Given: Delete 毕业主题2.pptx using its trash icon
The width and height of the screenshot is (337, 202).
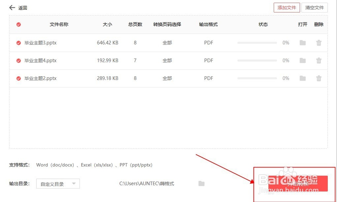Looking at the screenshot, I should pos(319,78).
